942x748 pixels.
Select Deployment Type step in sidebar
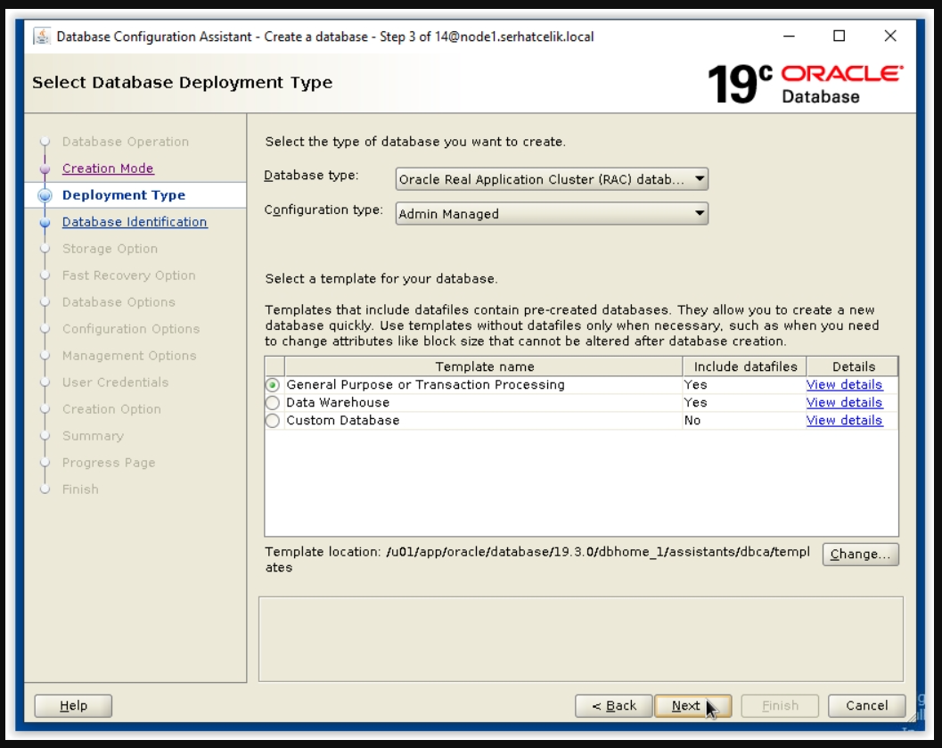124,194
